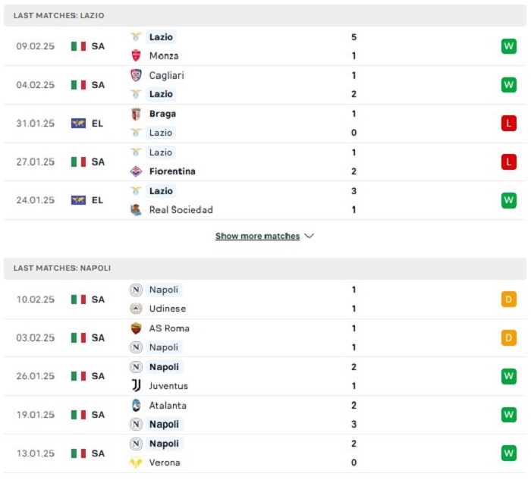This screenshot has width=531, height=480.
Task: Click the Cagliari club crest
Action: point(136,75)
